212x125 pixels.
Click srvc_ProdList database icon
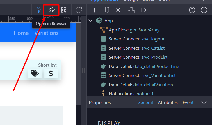click(103, 57)
